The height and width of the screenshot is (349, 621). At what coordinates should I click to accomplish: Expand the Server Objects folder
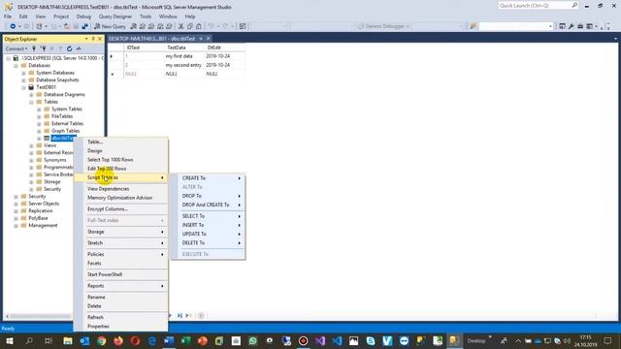(16, 204)
